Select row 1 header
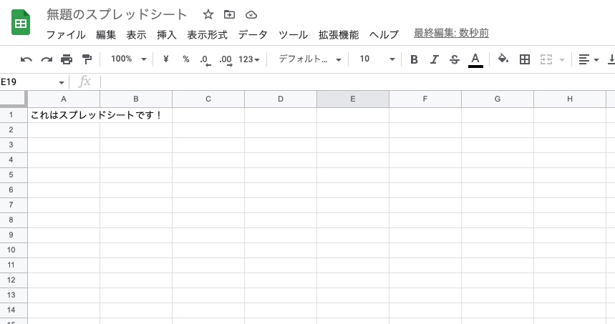The height and width of the screenshot is (324, 615). point(14,114)
